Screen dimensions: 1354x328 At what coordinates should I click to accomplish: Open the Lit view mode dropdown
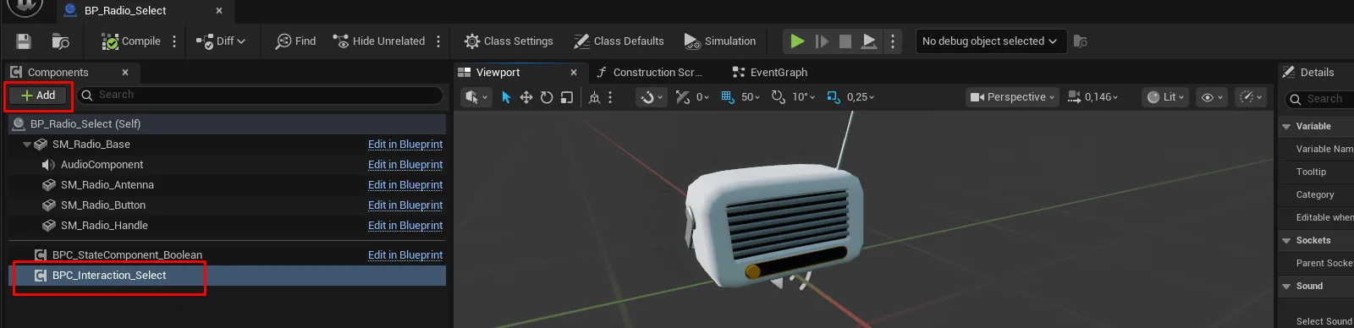pos(1166,97)
